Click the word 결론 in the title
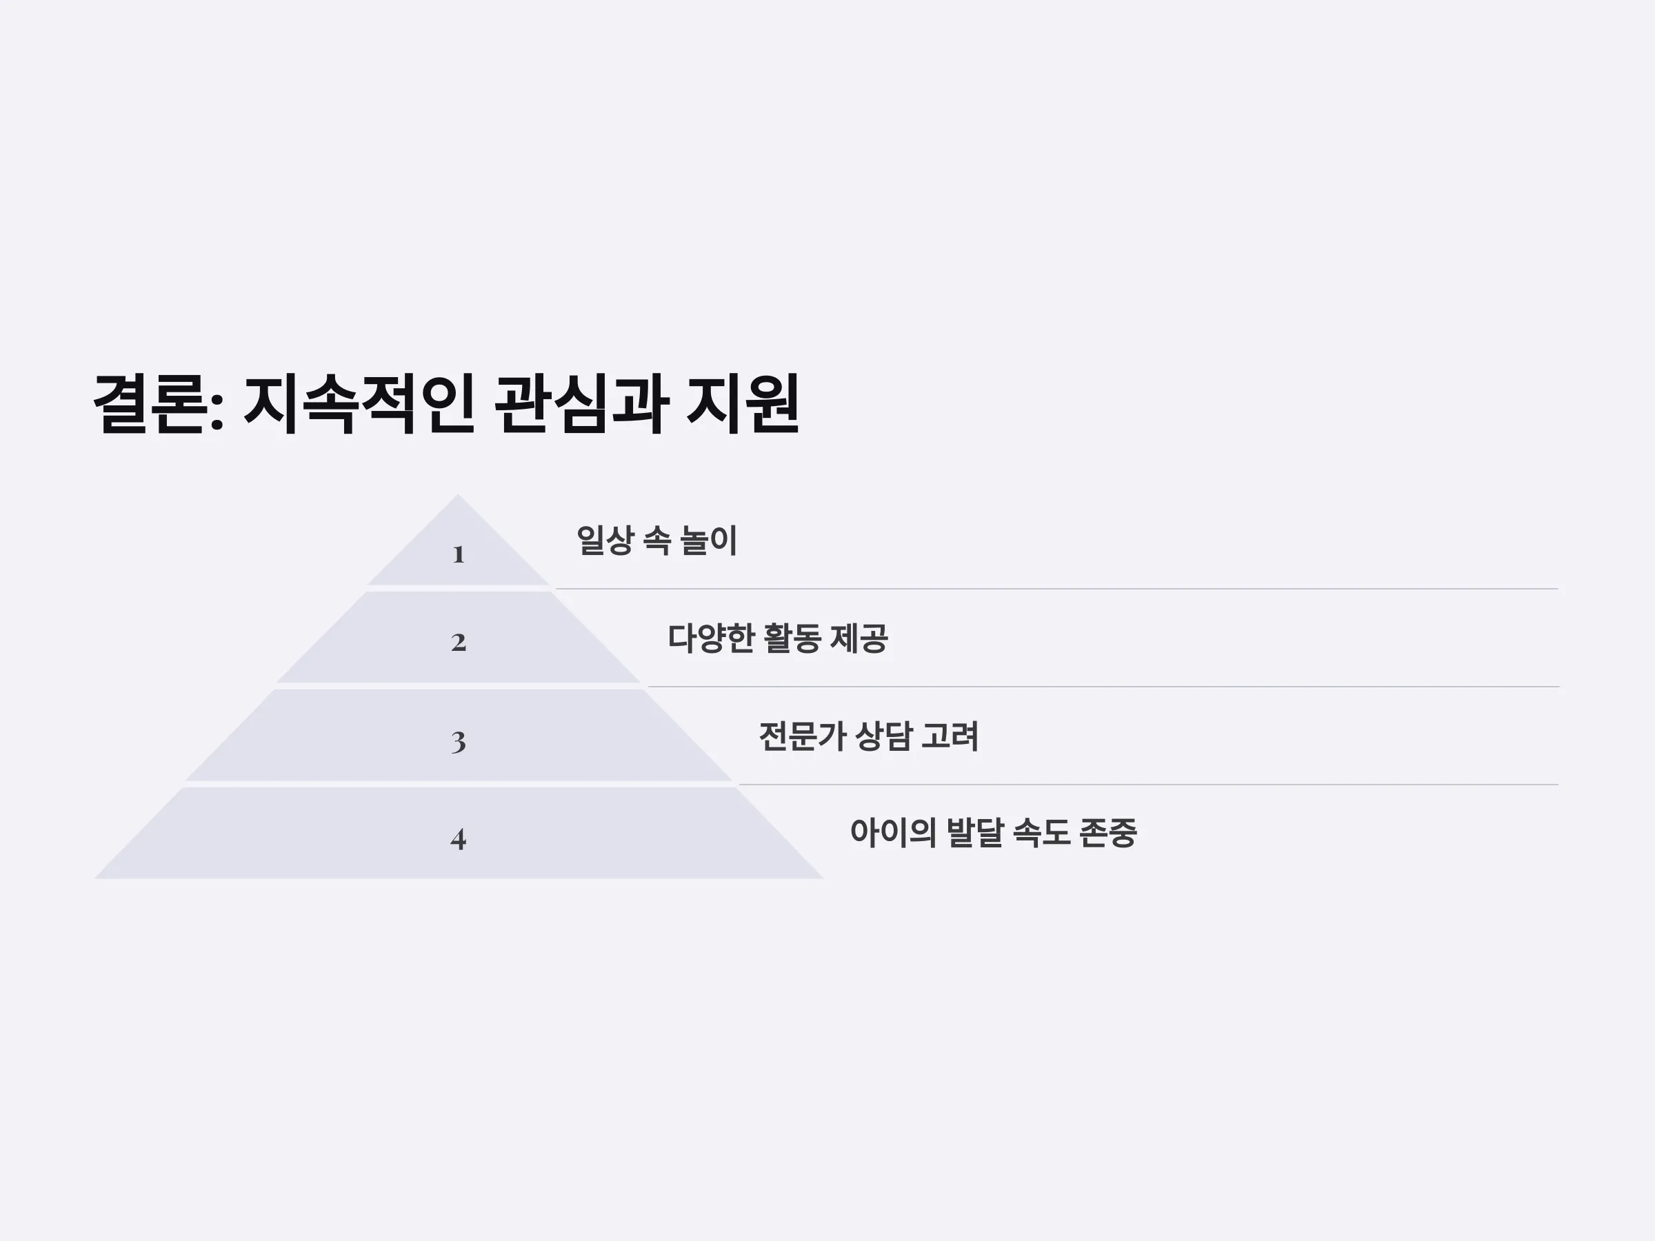Viewport: 1655px width, 1241px height. tap(150, 405)
